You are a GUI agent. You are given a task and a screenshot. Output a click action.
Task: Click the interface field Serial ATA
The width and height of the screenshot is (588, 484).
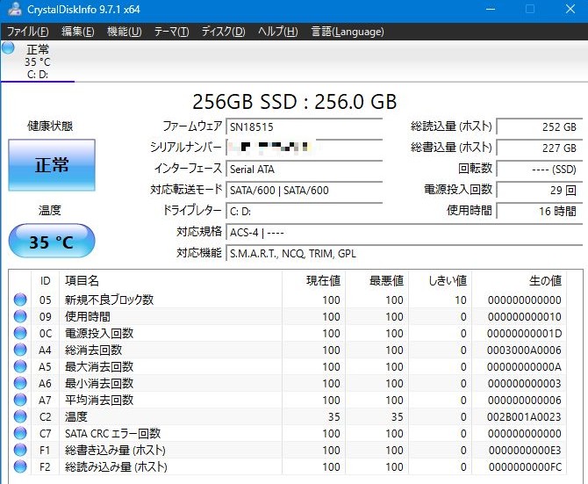point(305,169)
